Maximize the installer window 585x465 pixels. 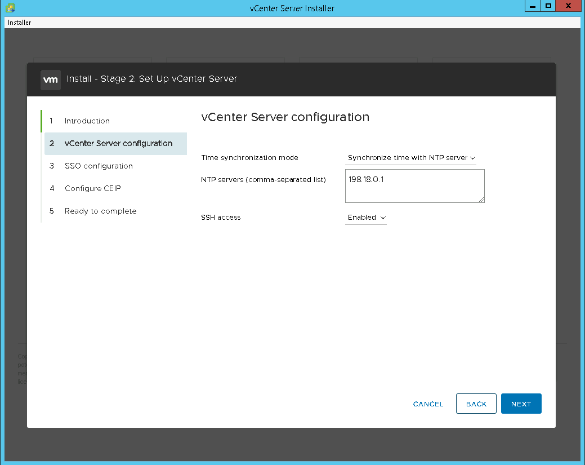(548, 6)
